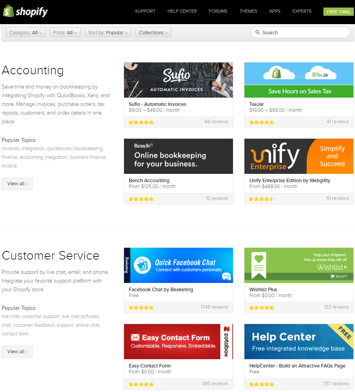Screen dimensions: 355x392
Task: Open Wishlist Plus title link
Action: pos(263,290)
